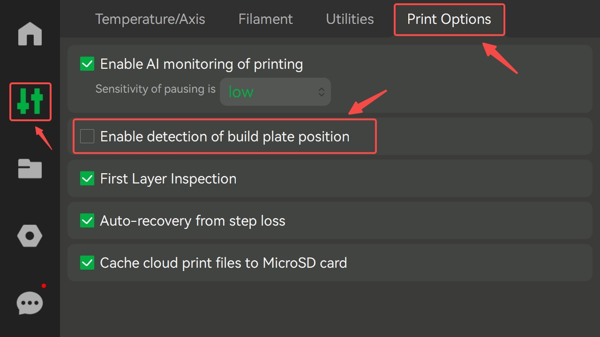Viewport: 600px width, 337px height.
Task: Click the Sensitivity of pausing is label
Action: 156,89
